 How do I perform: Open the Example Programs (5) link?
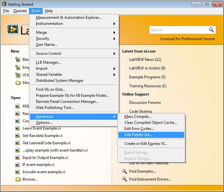pyautogui.click(x=147, y=77)
